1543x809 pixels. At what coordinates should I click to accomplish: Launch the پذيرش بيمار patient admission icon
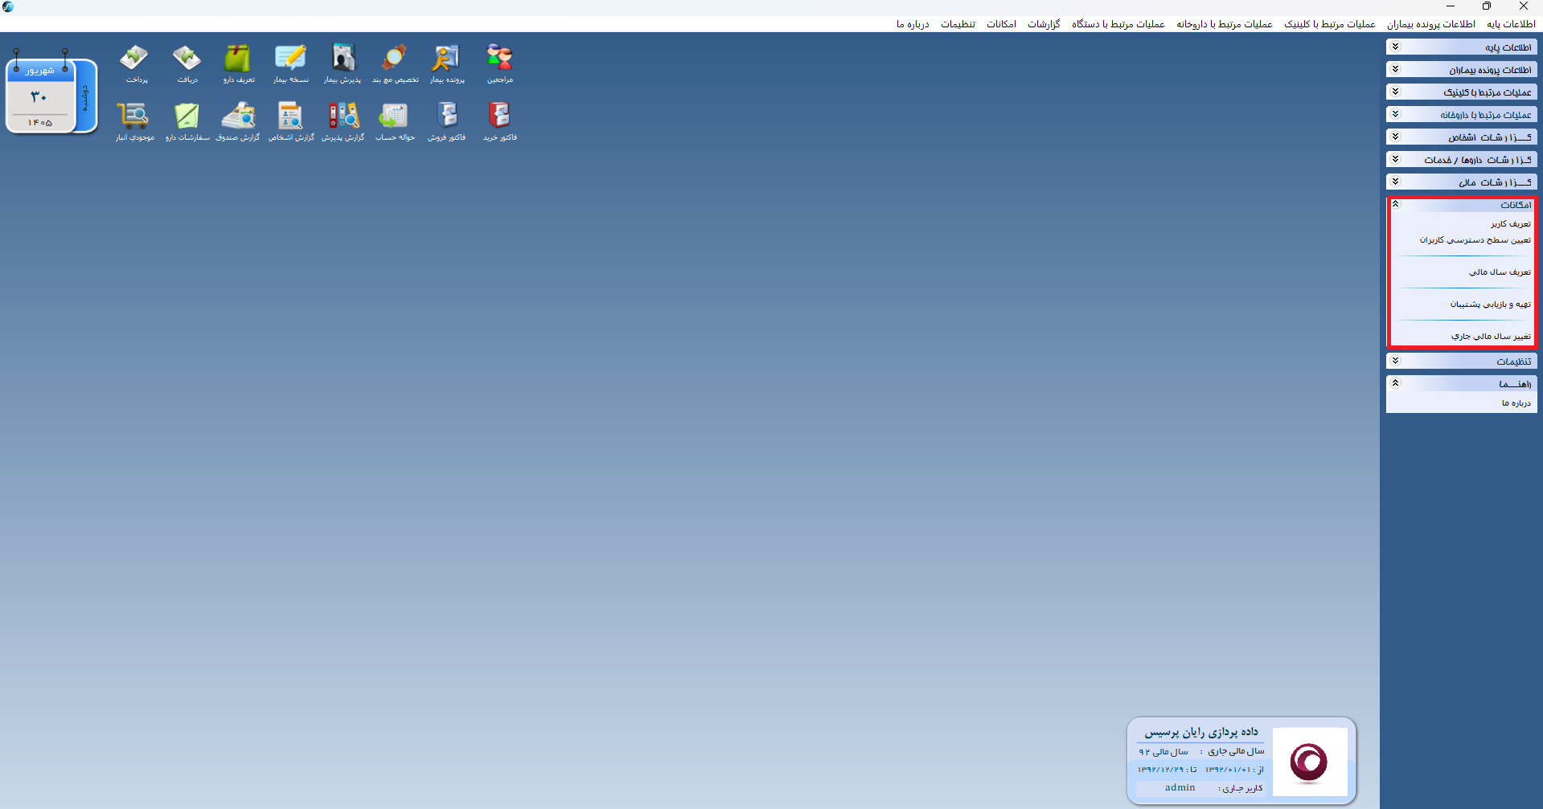click(343, 63)
